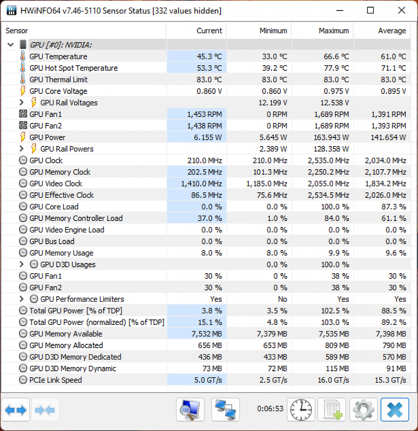Click the 45.3 °C current temperature value
The image size is (418, 431).
pyautogui.click(x=209, y=56)
